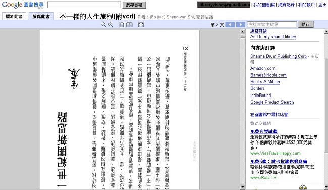The width and height of the screenshot is (328, 190).
Task: Click the book title 不一樣的人生旅程(附vcd)
Action: (x=97, y=16)
